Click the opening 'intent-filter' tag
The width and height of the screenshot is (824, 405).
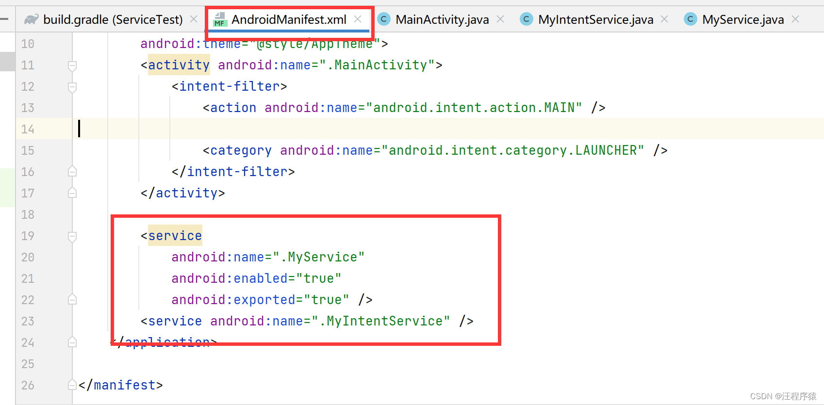point(229,86)
